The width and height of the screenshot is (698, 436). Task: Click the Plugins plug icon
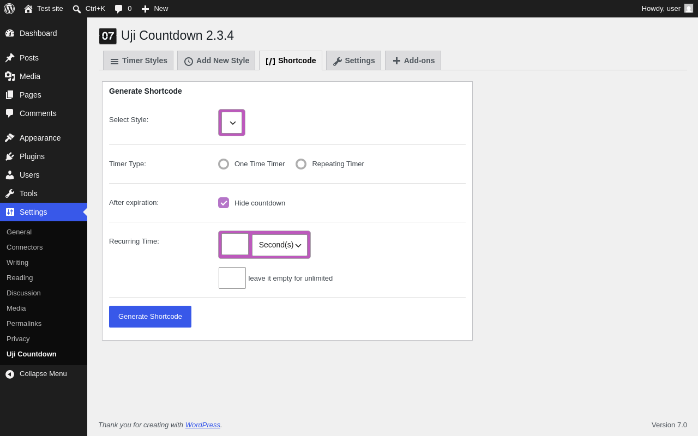10,156
